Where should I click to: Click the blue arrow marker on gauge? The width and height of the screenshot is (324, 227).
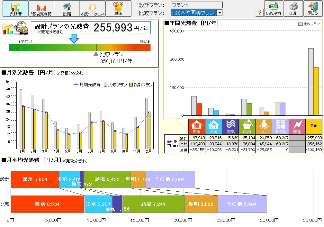[74, 39]
